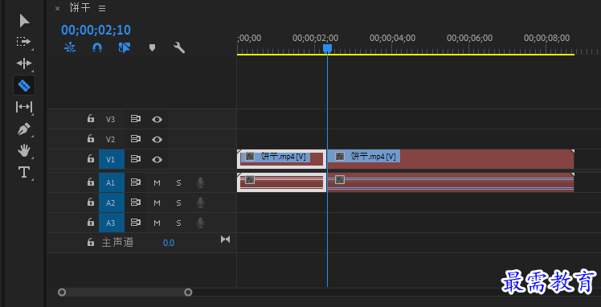Mute track A3

(x=157, y=223)
